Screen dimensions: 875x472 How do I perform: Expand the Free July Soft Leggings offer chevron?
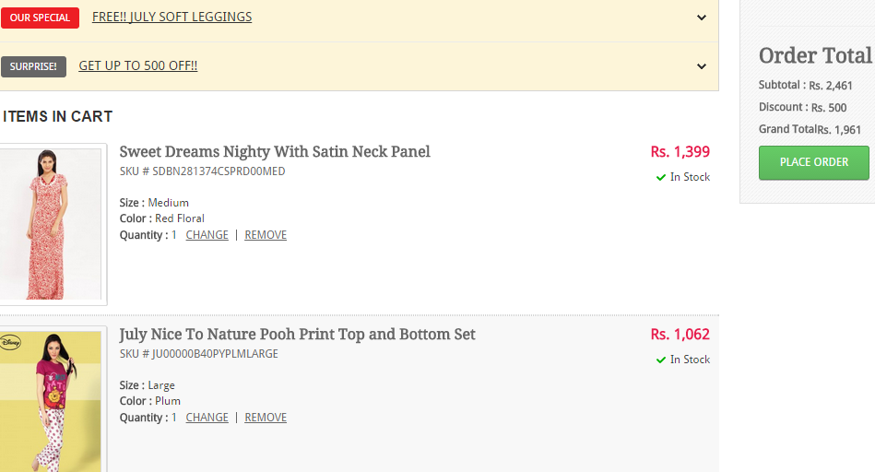702,18
